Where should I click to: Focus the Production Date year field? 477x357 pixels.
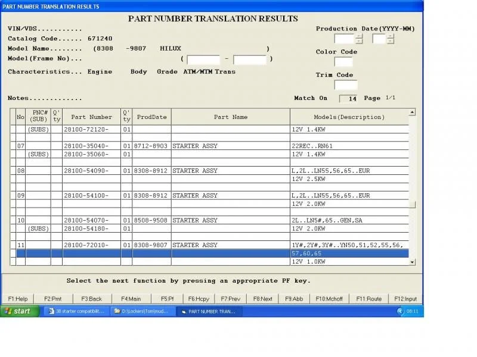[345, 39]
